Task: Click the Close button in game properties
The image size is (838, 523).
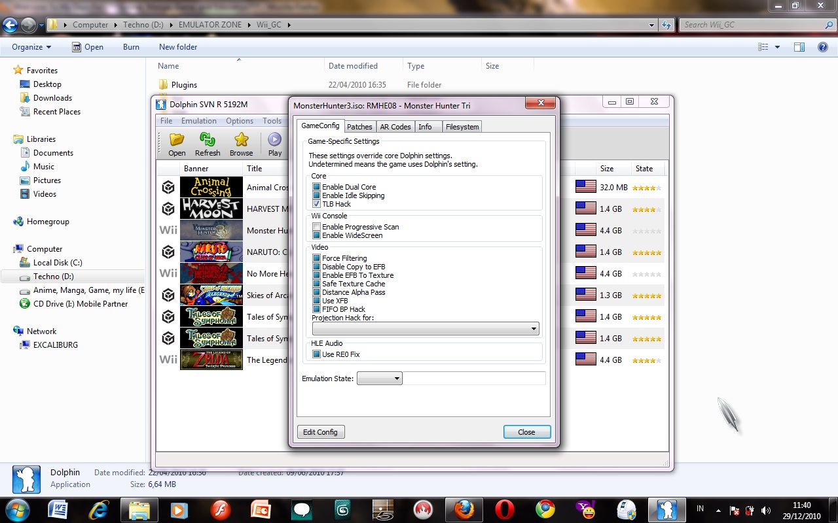Action: [x=526, y=432]
